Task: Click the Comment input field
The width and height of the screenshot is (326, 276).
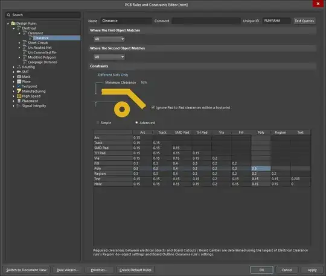Action: click(x=206, y=20)
